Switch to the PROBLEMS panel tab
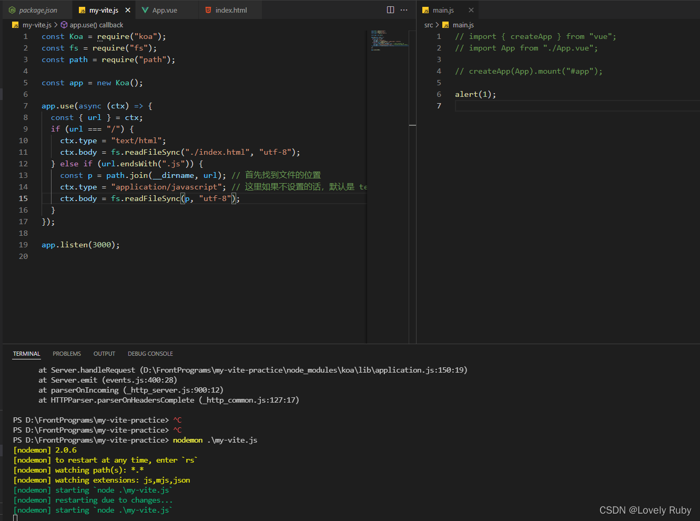700x521 pixels. click(67, 354)
